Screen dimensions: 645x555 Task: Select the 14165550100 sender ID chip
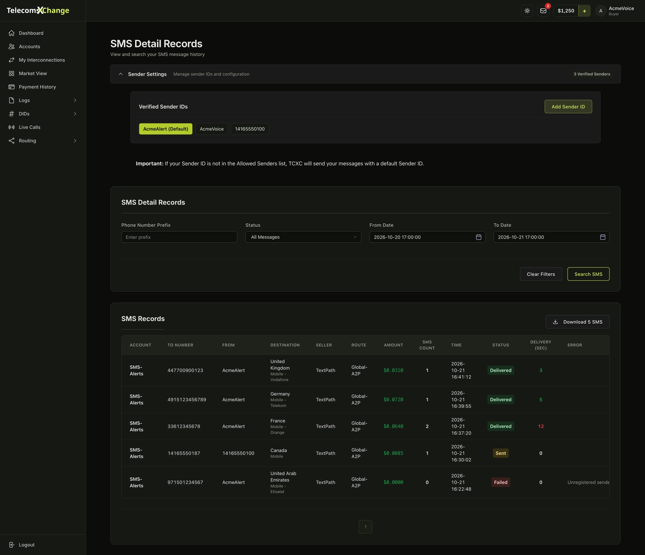[x=250, y=129]
